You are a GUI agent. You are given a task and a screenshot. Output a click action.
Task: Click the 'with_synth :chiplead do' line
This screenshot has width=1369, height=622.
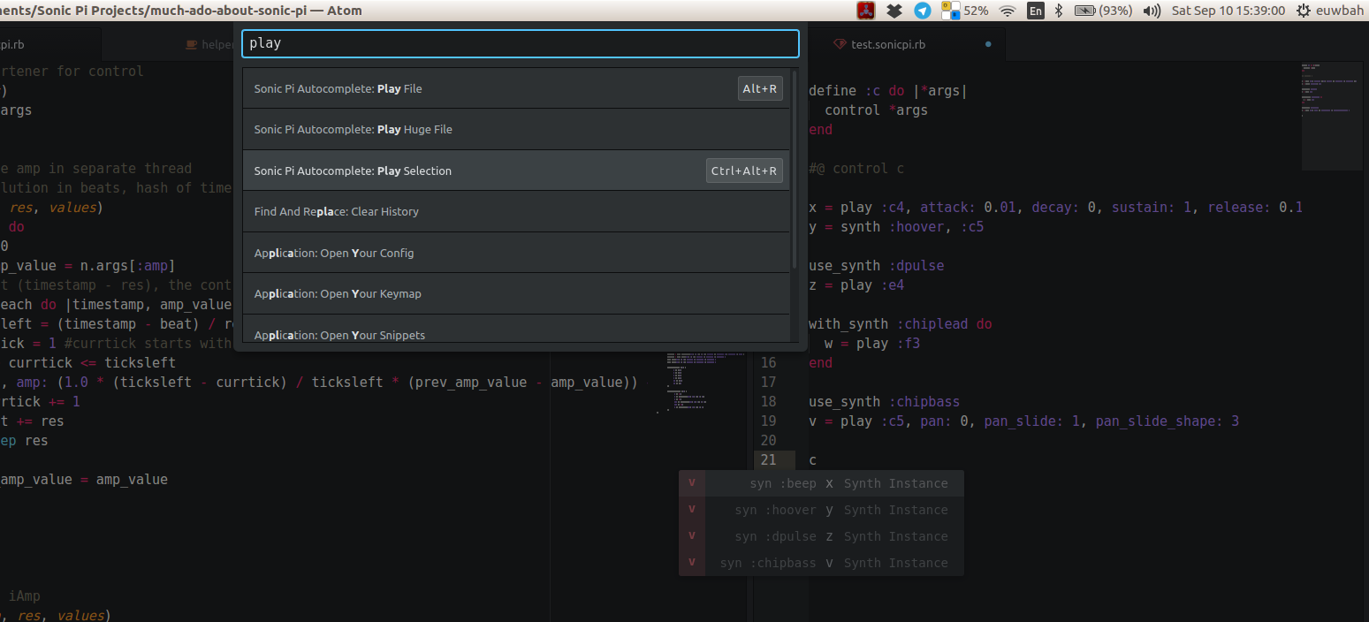(900, 323)
